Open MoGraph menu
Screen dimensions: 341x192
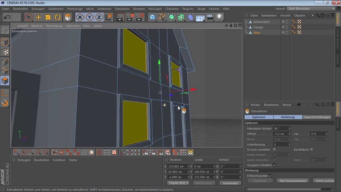coord(155,9)
